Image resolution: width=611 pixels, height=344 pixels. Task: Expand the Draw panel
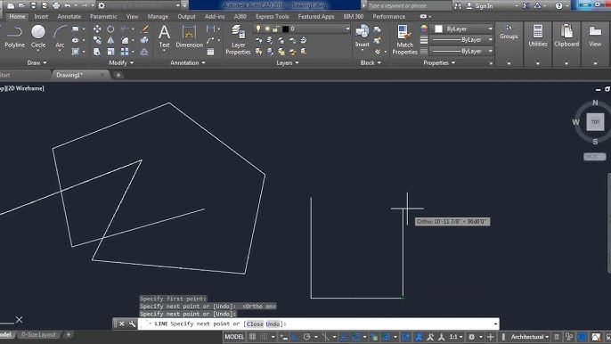[x=37, y=62]
